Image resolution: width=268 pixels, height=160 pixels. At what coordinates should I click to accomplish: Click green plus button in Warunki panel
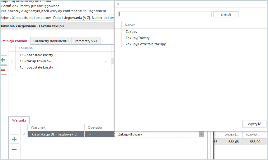click(14, 140)
